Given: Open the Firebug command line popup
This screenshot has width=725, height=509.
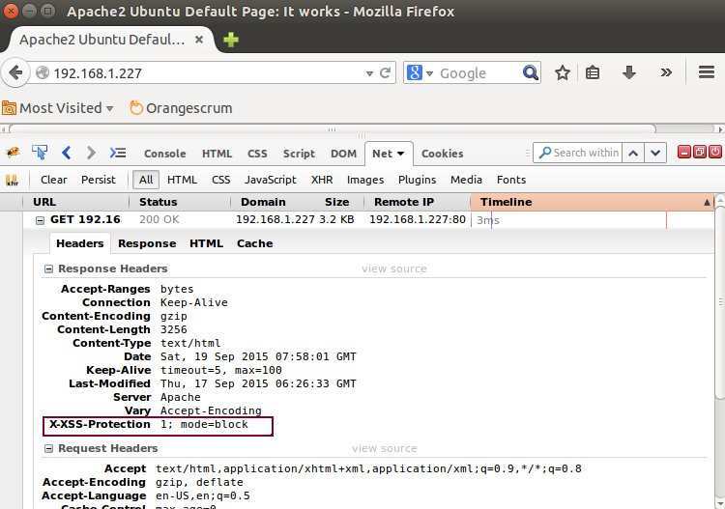Looking at the screenshot, I should pos(118,153).
